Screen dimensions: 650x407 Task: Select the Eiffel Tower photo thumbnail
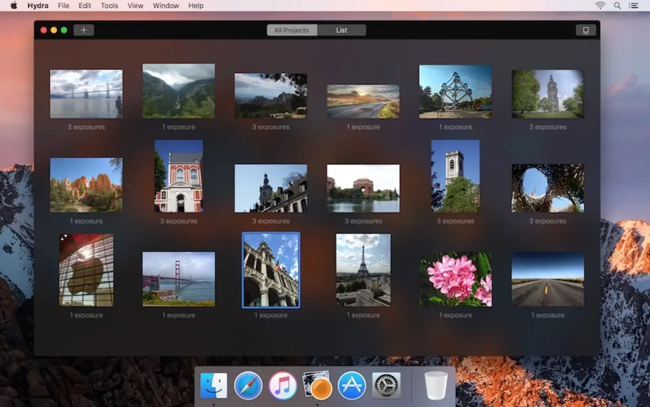(363, 270)
